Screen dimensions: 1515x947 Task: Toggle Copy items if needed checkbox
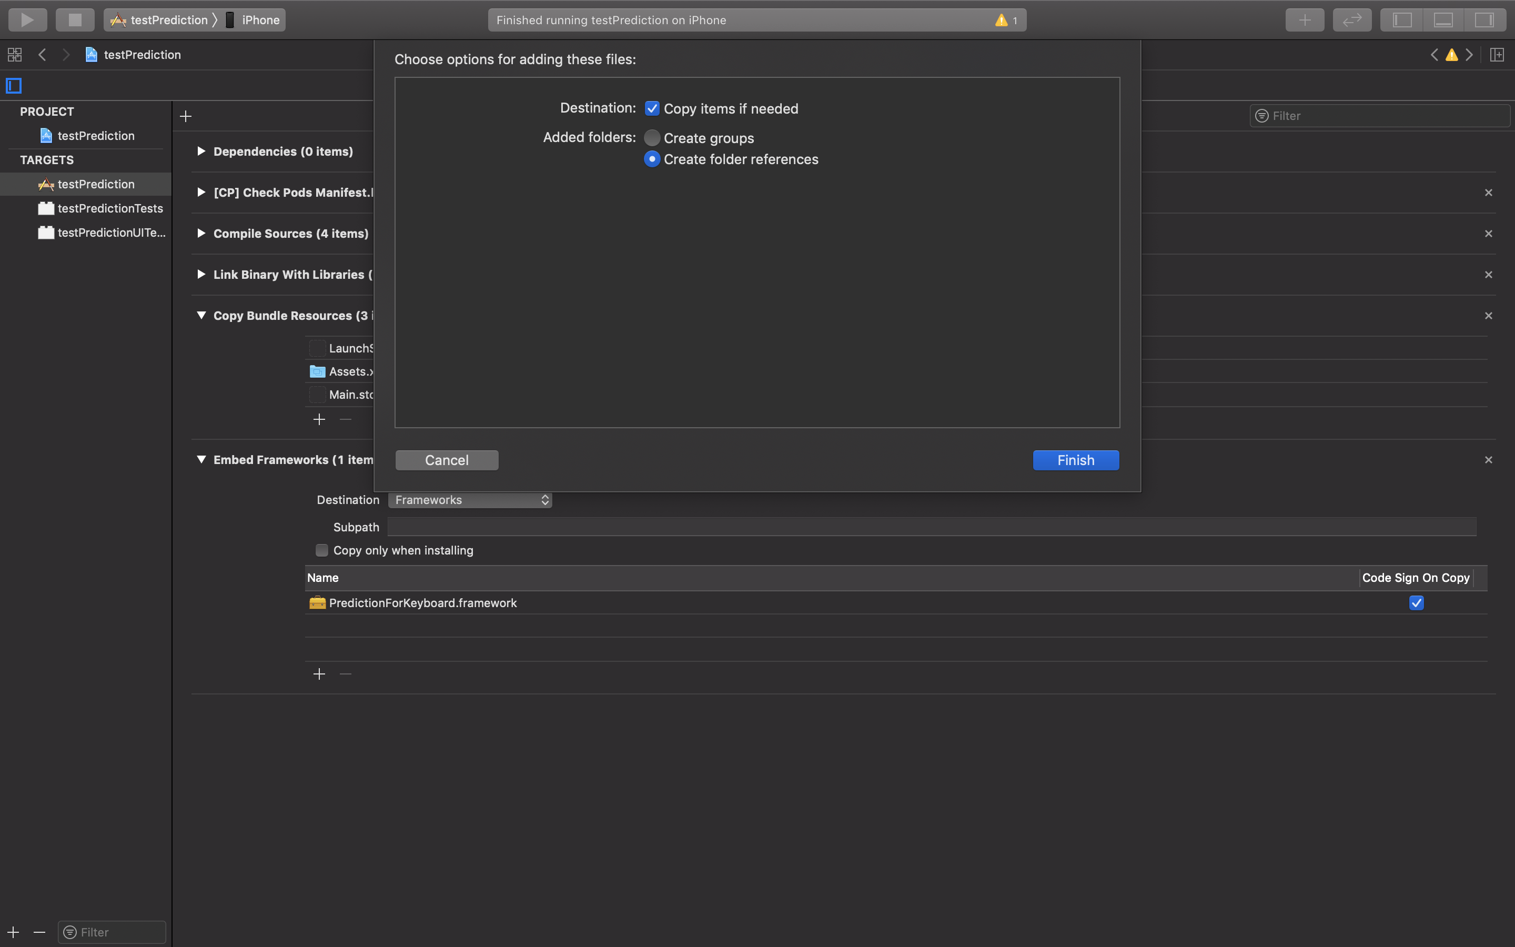652,108
